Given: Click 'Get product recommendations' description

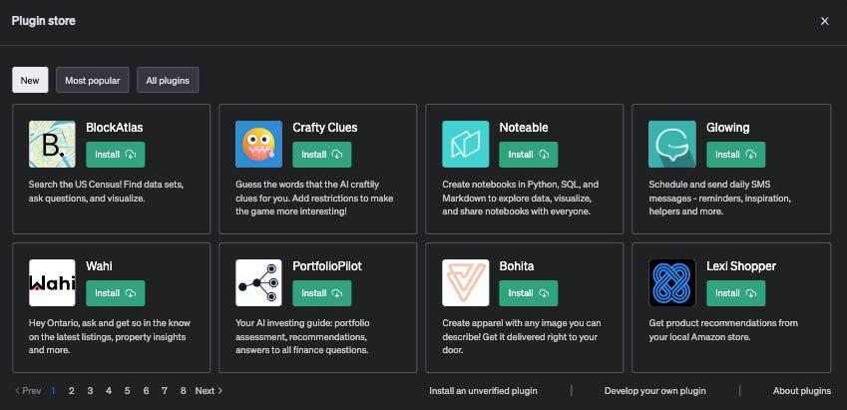Looking at the screenshot, I should tap(723, 330).
